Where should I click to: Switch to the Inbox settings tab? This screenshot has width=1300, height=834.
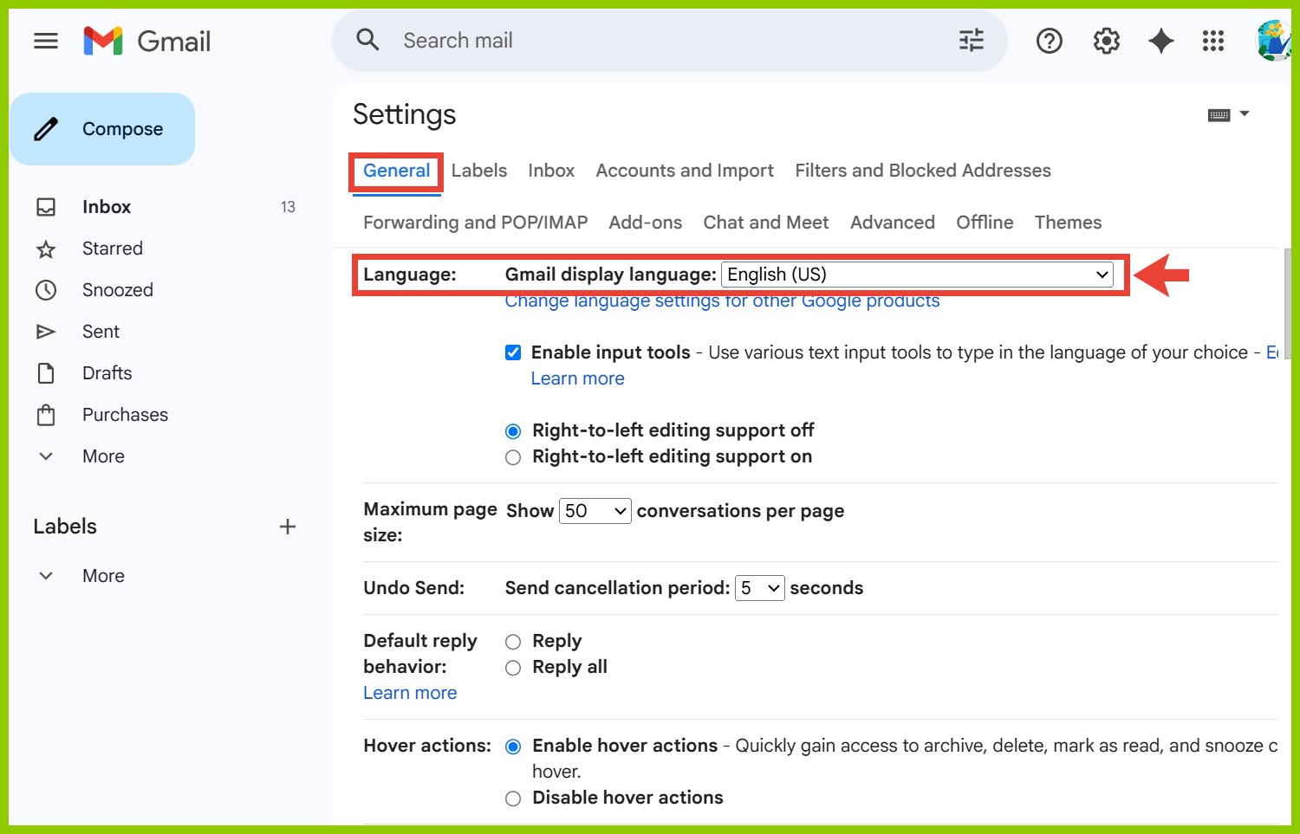pyautogui.click(x=551, y=171)
